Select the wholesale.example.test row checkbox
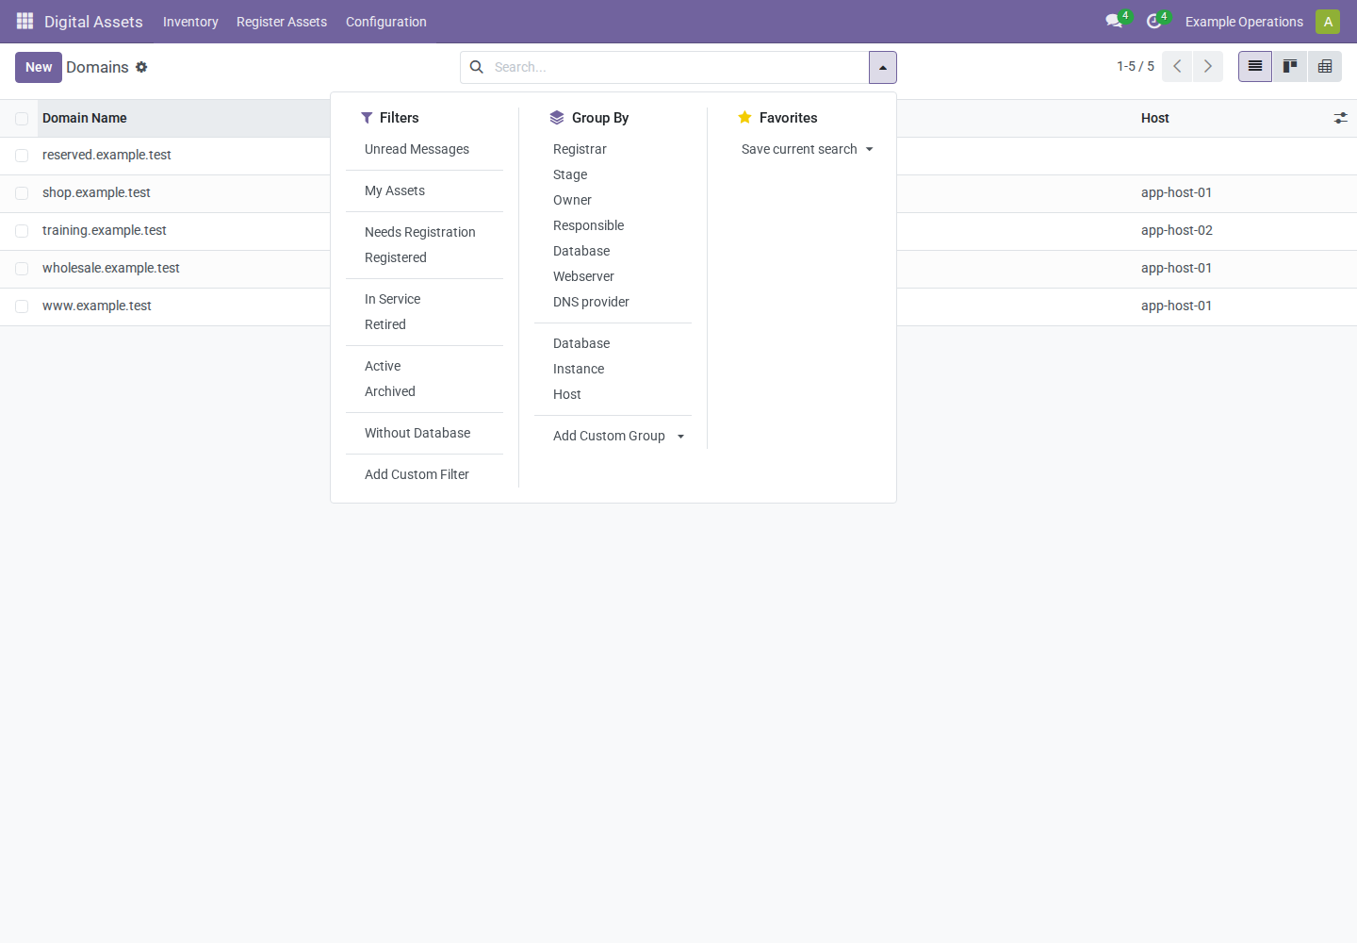 (x=22, y=269)
